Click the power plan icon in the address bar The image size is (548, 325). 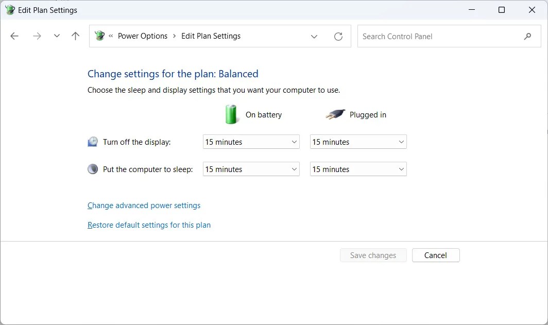99,36
